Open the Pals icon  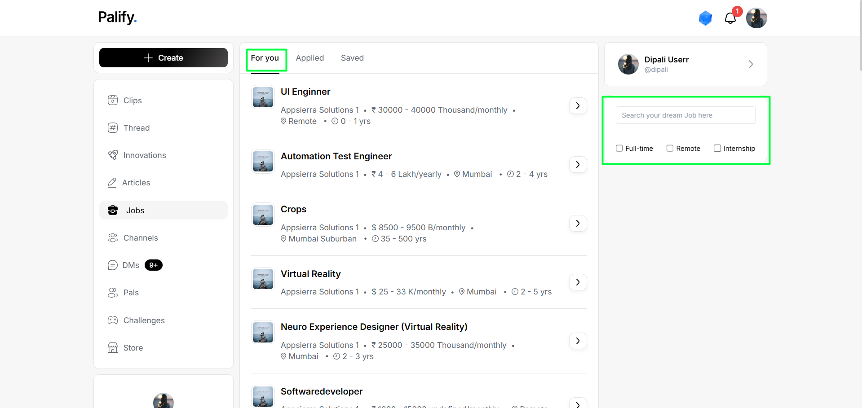(113, 293)
